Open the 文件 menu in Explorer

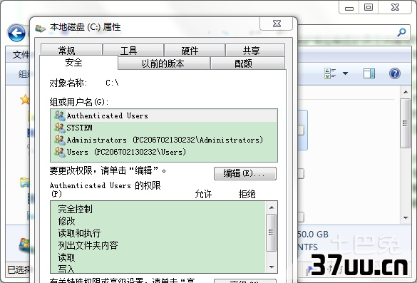point(20,55)
